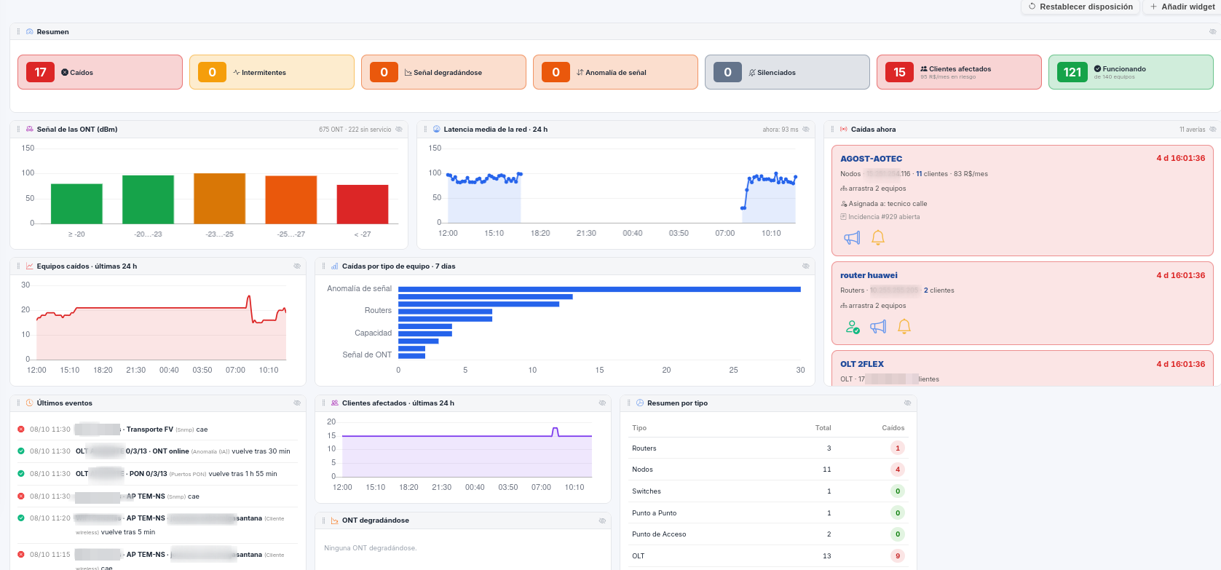Click 'Incidencia #929 abierta' text

point(884,217)
